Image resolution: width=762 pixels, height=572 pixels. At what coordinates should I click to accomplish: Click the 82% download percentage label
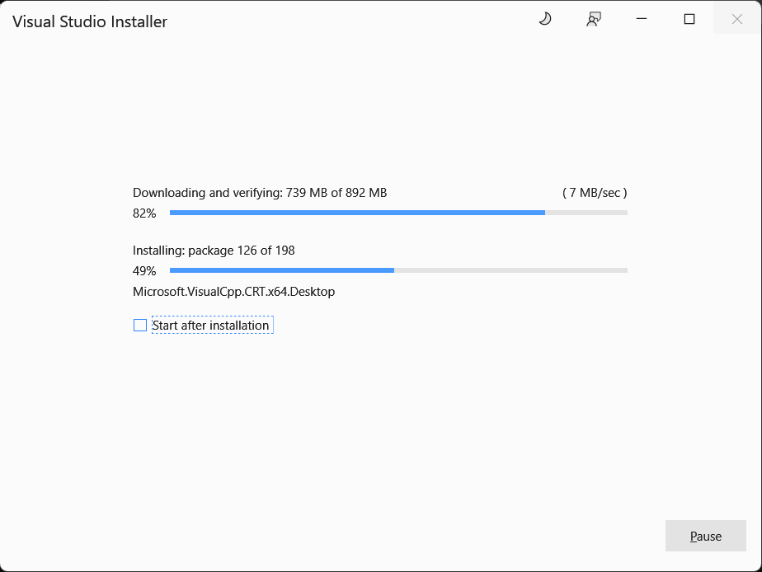point(144,213)
